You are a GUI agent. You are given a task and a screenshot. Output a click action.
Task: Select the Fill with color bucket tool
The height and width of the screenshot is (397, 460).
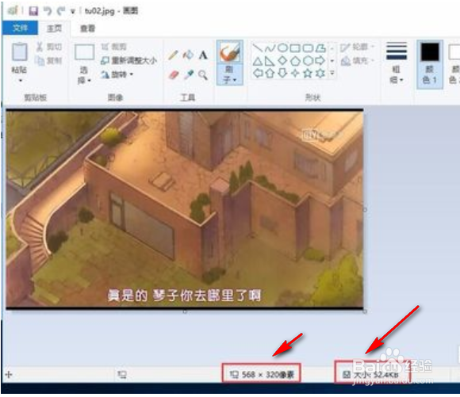[188, 55]
